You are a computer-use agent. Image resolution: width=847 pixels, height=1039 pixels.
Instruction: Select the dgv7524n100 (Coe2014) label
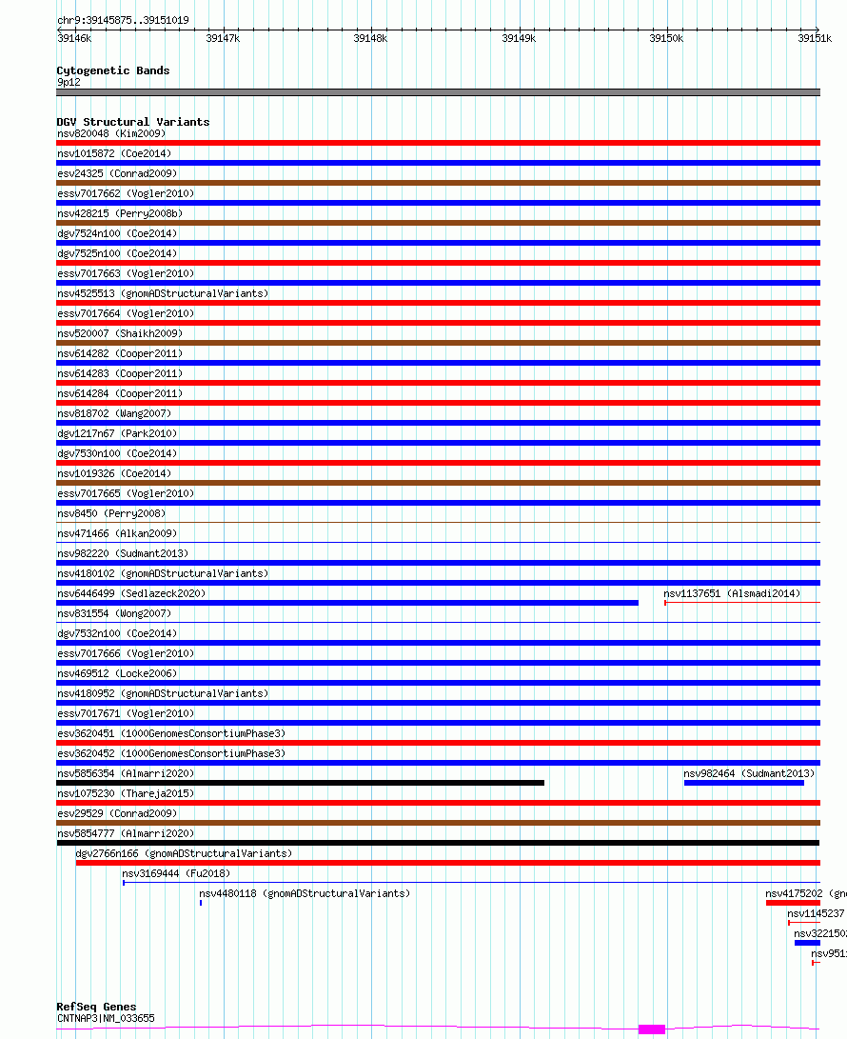(x=117, y=233)
